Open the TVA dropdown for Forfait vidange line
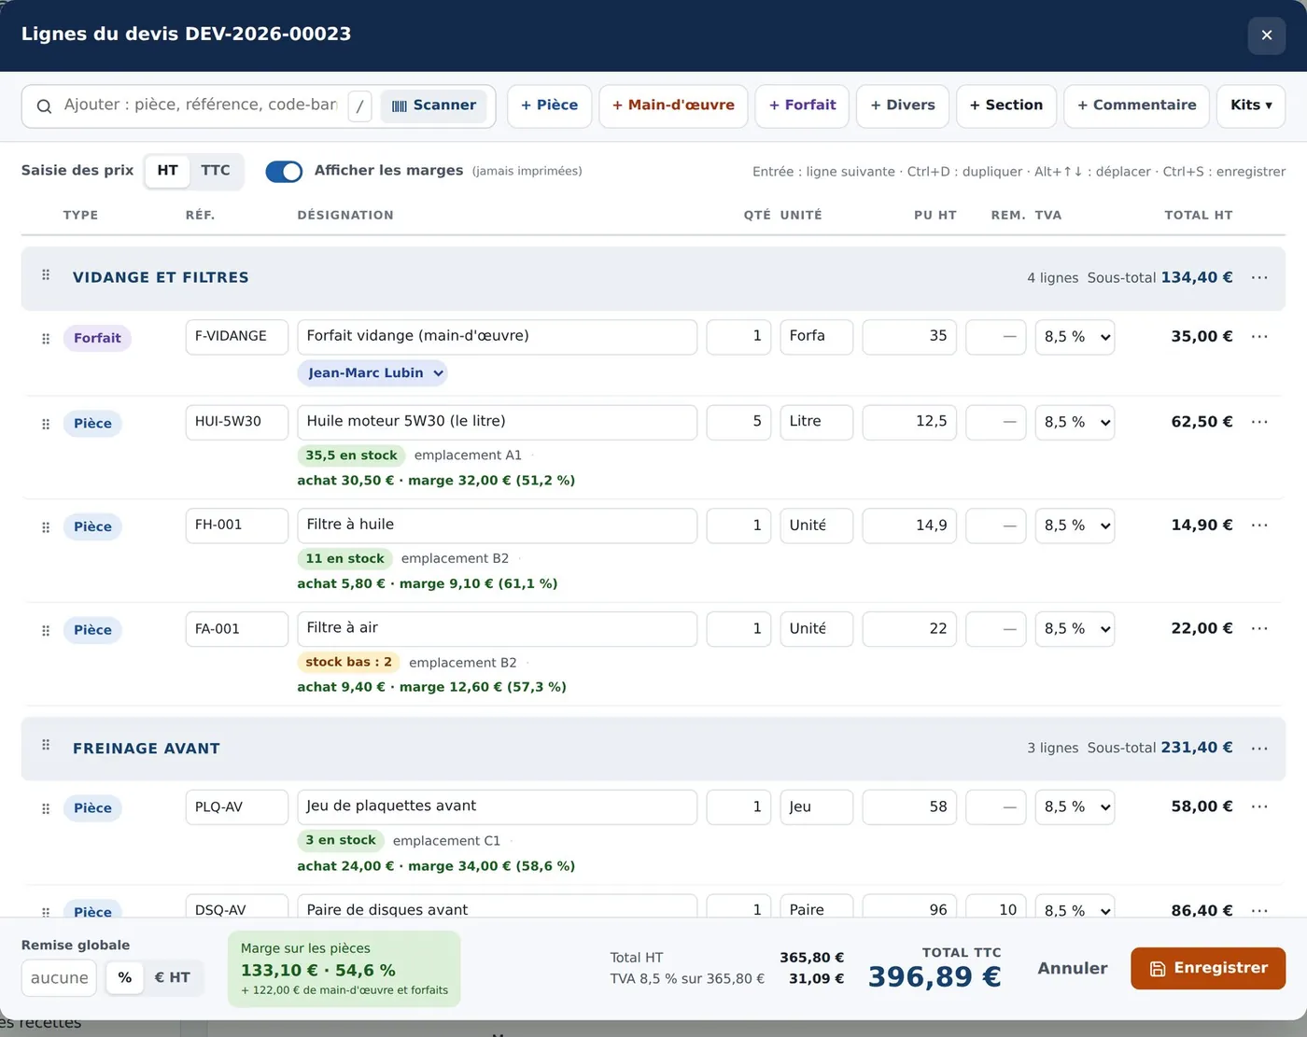This screenshot has width=1307, height=1037. point(1075,337)
